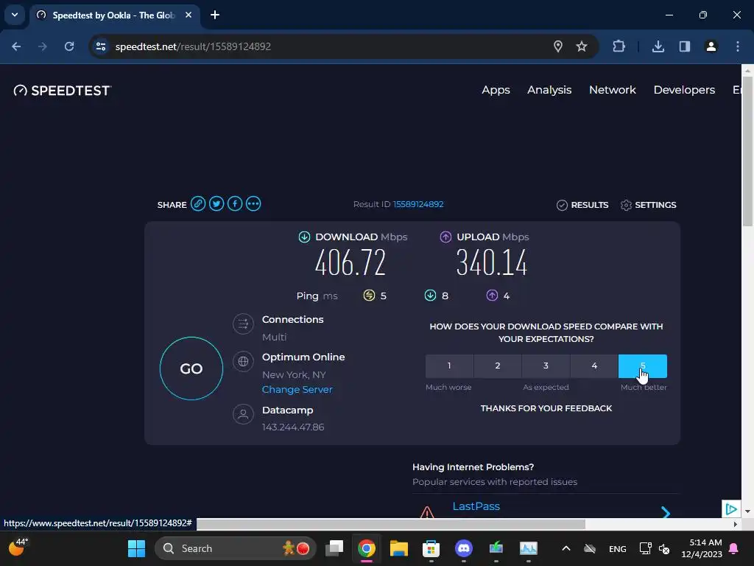Image resolution: width=754 pixels, height=566 pixels.
Task: Rate download speed as 1
Action: pyautogui.click(x=449, y=366)
